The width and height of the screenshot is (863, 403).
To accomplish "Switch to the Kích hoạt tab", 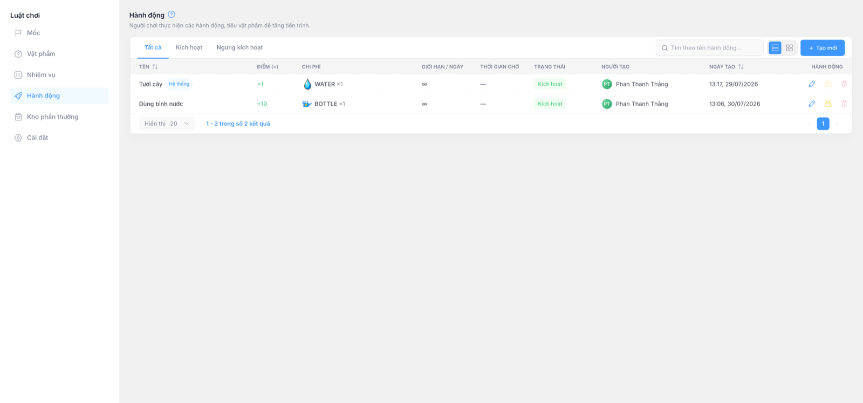I will coord(189,47).
